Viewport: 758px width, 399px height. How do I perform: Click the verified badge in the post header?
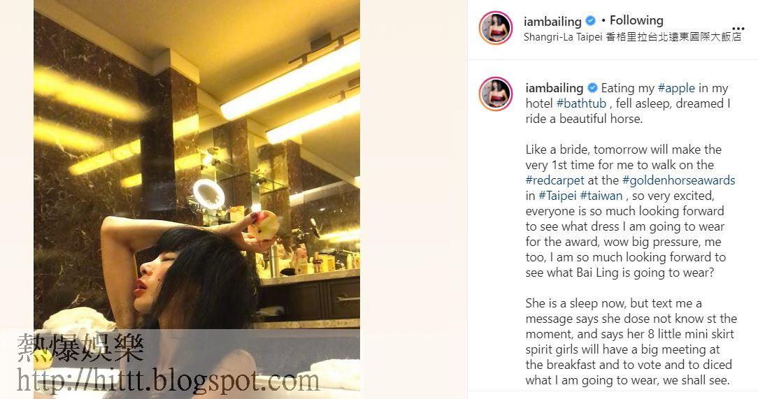[591, 21]
